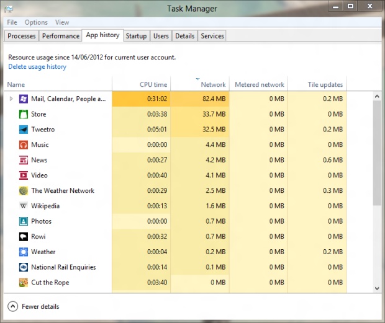This screenshot has width=385, height=323.
Task: Click the 0.6 MB tile updates cell
Action: pos(317,160)
